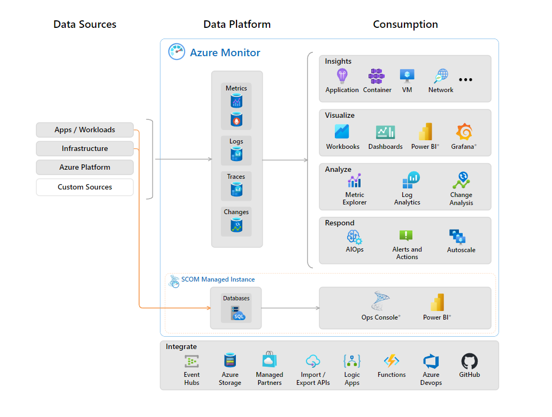The width and height of the screenshot is (552, 417).
Task: Click the GitHub octocat icon
Action: tap(469, 361)
